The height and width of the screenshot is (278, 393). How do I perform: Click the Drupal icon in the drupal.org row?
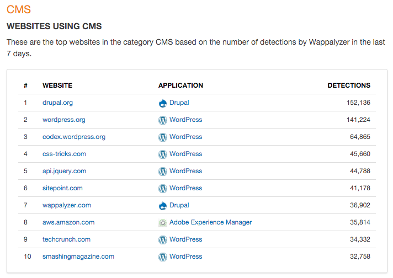163,103
